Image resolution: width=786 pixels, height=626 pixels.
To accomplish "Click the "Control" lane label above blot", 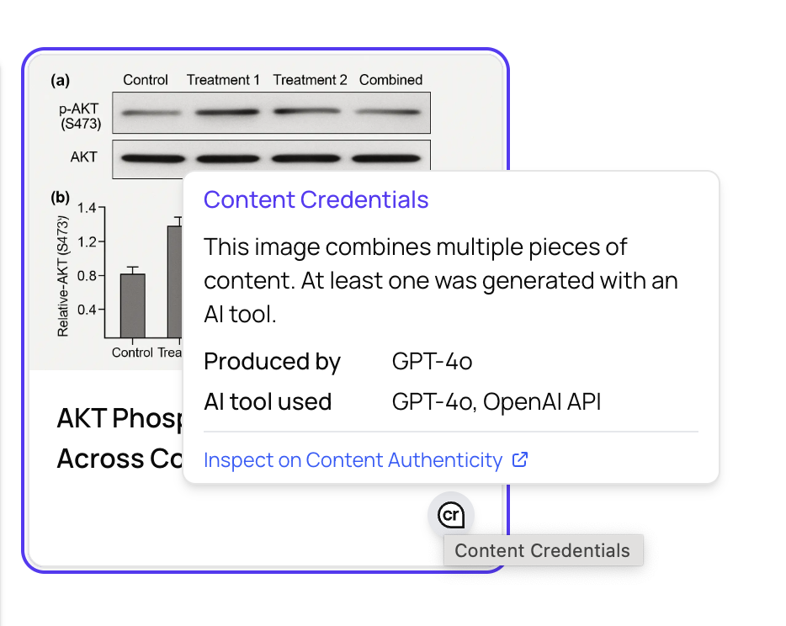I will 146,80.
